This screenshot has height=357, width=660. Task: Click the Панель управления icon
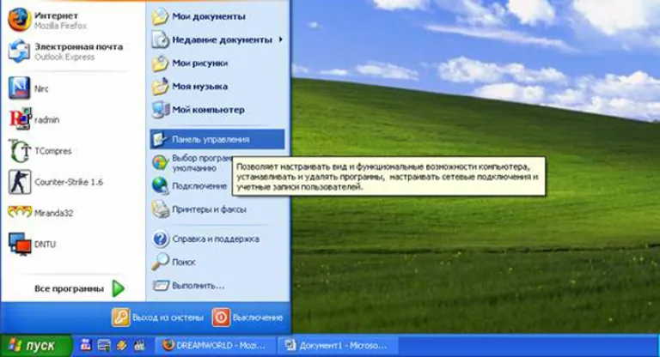[160, 139]
